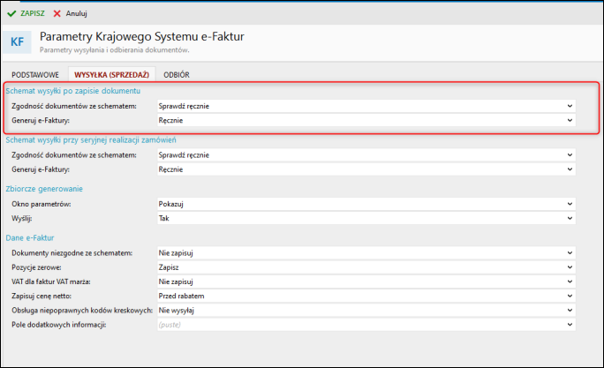Image resolution: width=604 pixels, height=368 pixels.
Task: Open the ODBIÓR tab
Action: [x=177, y=75]
